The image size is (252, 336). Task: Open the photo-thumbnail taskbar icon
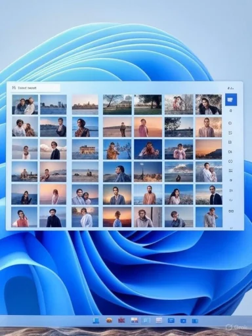coord(135,320)
